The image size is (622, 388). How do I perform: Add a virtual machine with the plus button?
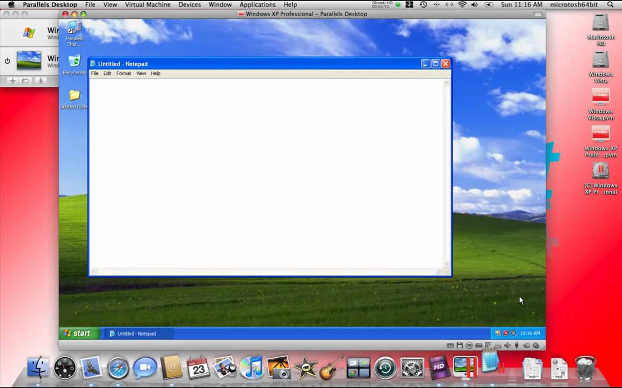(x=13, y=81)
